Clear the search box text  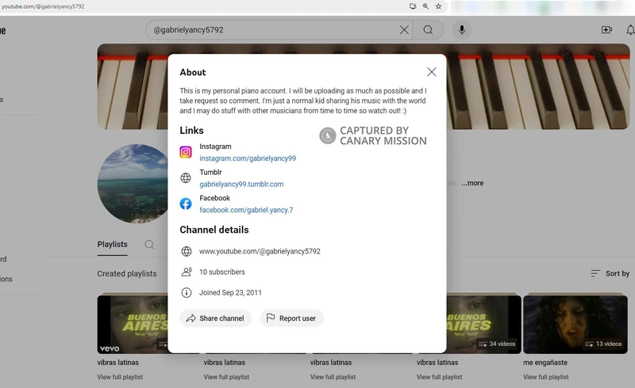point(404,30)
